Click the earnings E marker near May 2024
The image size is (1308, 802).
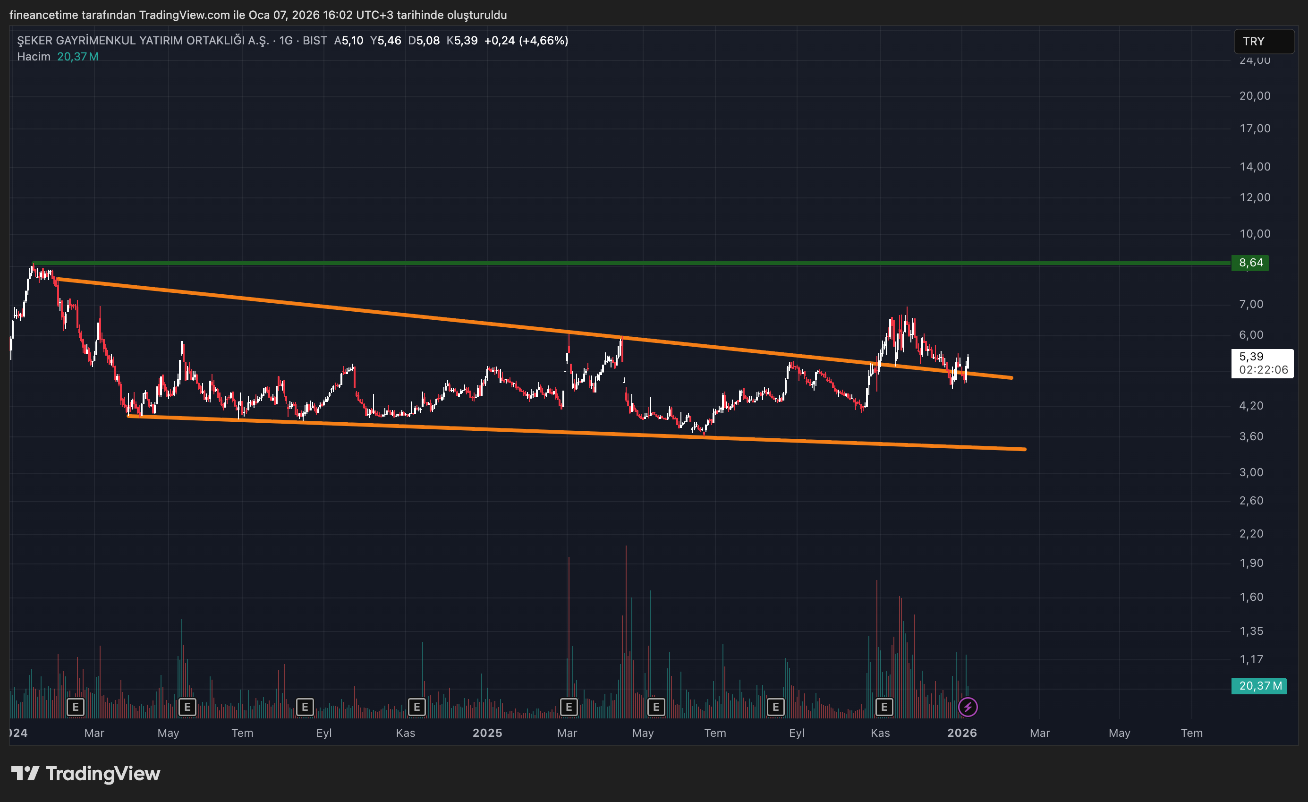[x=187, y=707]
